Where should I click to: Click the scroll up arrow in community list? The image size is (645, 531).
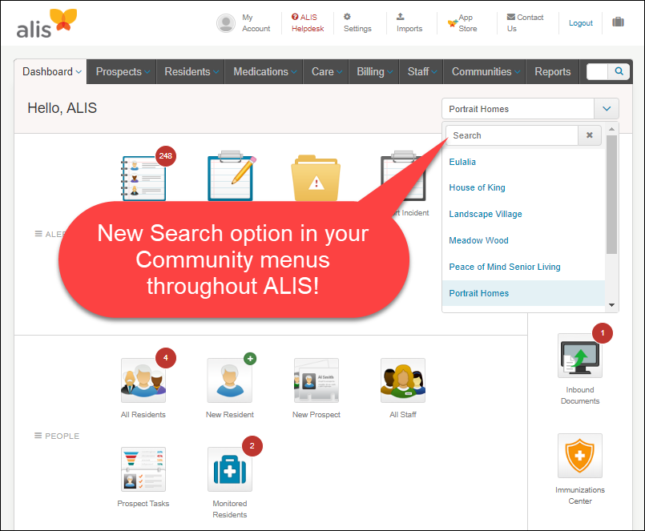[x=611, y=129]
